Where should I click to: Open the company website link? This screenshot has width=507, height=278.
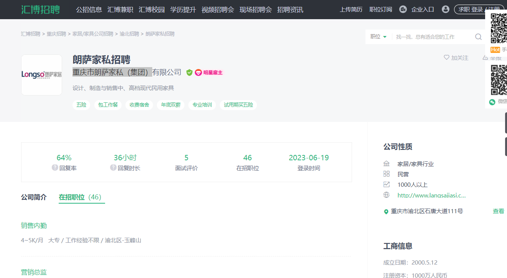pos(431,195)
